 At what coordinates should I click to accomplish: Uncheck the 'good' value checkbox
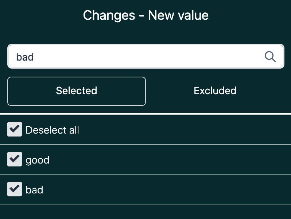pyautogui.click(x=15, y=160)
